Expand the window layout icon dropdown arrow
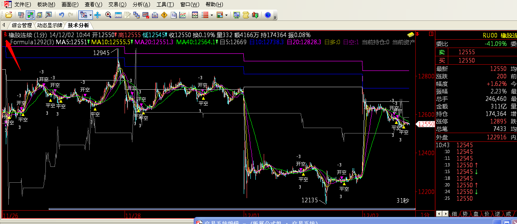517x224 pixels. coord(226,15)
